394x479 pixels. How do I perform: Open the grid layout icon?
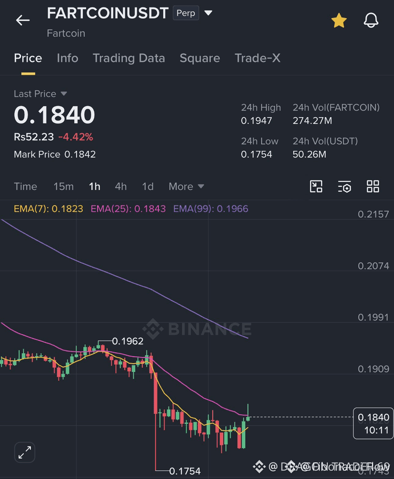coord(373,186)
